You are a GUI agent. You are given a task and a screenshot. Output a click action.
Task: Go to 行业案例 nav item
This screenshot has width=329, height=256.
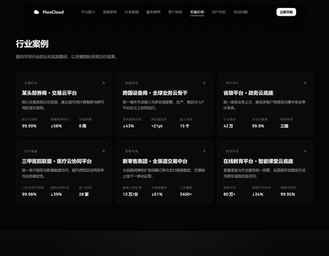click(132, 12)
